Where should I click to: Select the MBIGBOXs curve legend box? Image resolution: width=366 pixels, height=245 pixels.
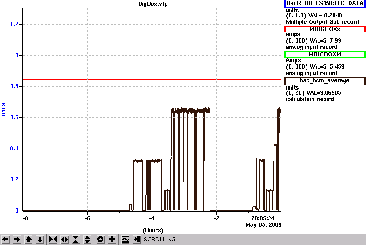coord(325,29)
